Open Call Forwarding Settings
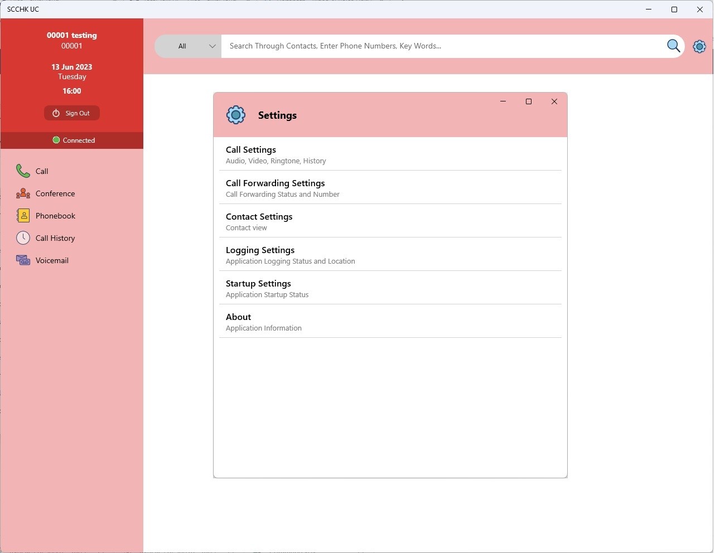The width and height of the screenshot is (715, 553). (x=390, y=188)
